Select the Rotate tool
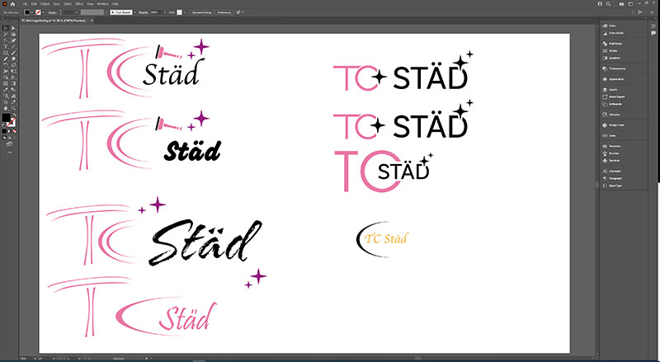 coord(6,65)
